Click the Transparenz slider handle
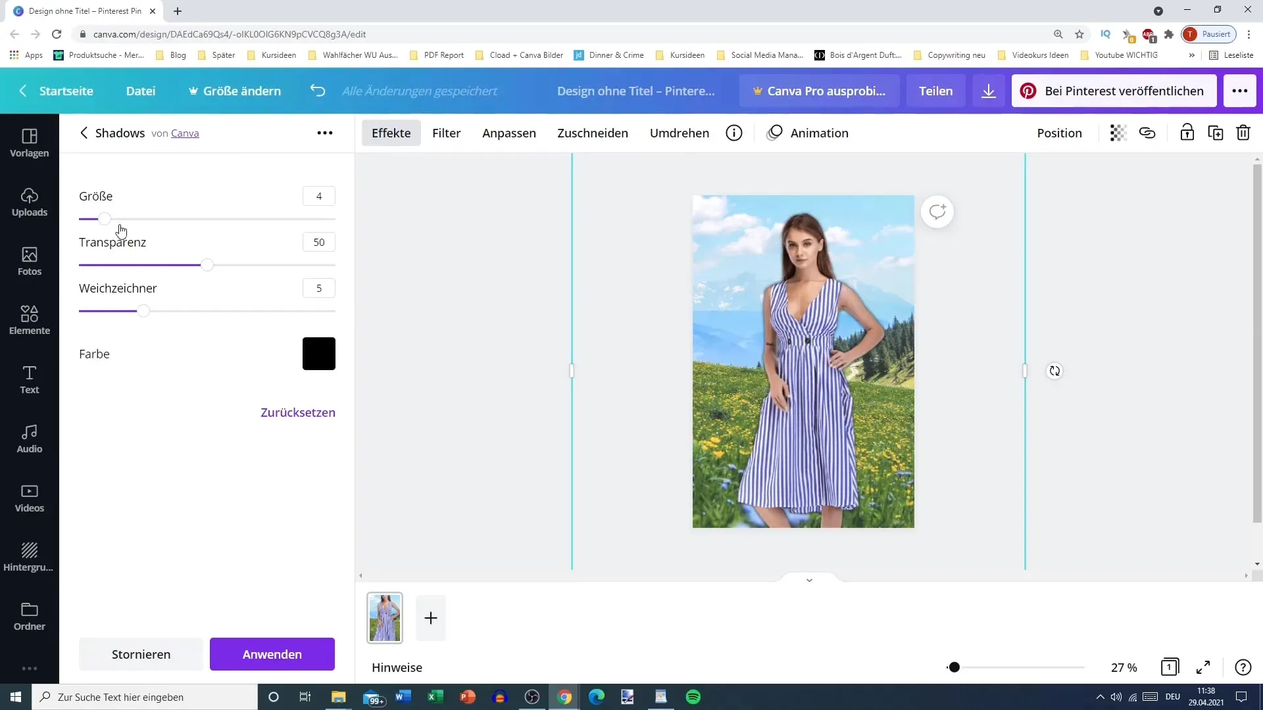The image size is (1263, 710). tap(207, 265)
